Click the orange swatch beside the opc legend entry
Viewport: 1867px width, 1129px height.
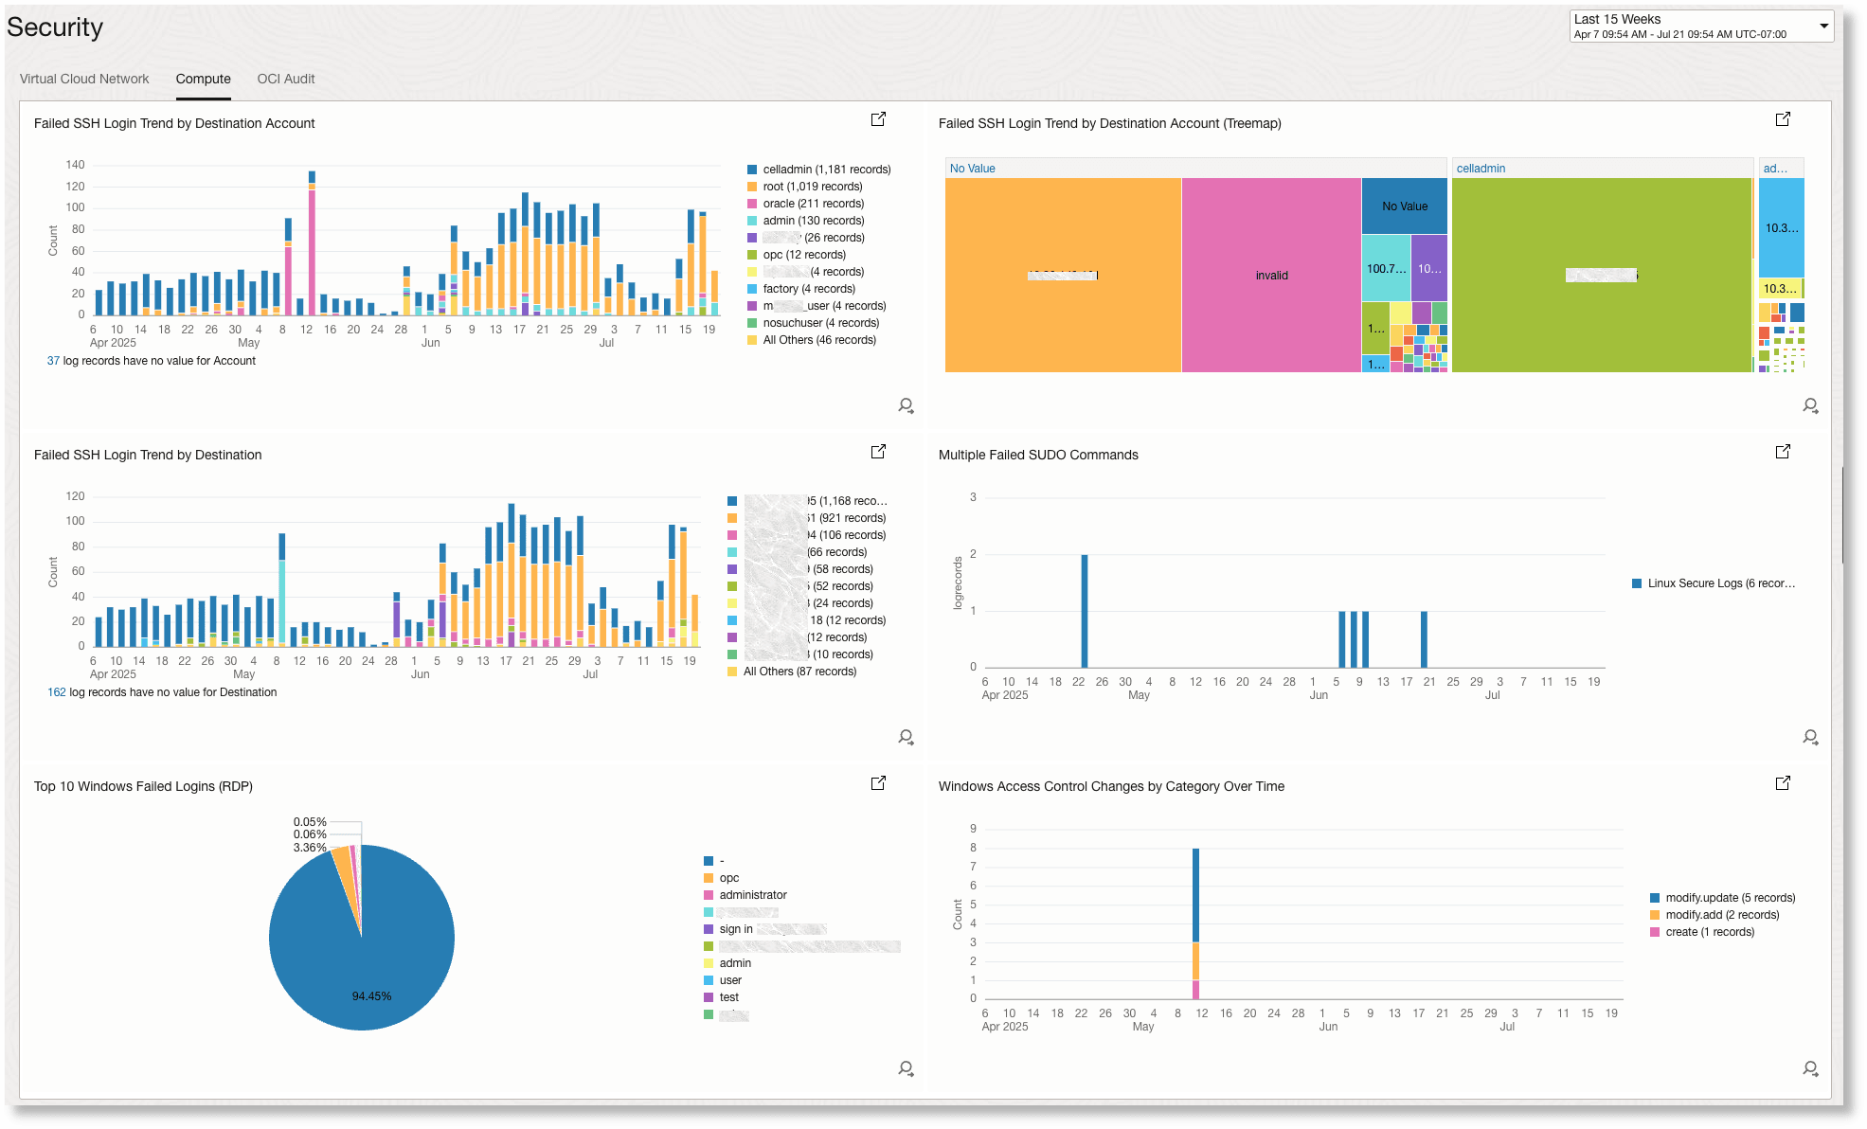[x=708, y=878]
